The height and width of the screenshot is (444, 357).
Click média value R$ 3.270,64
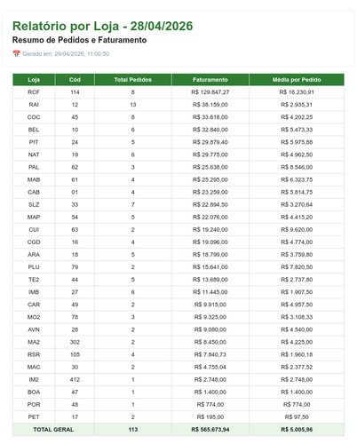[297, 204]
